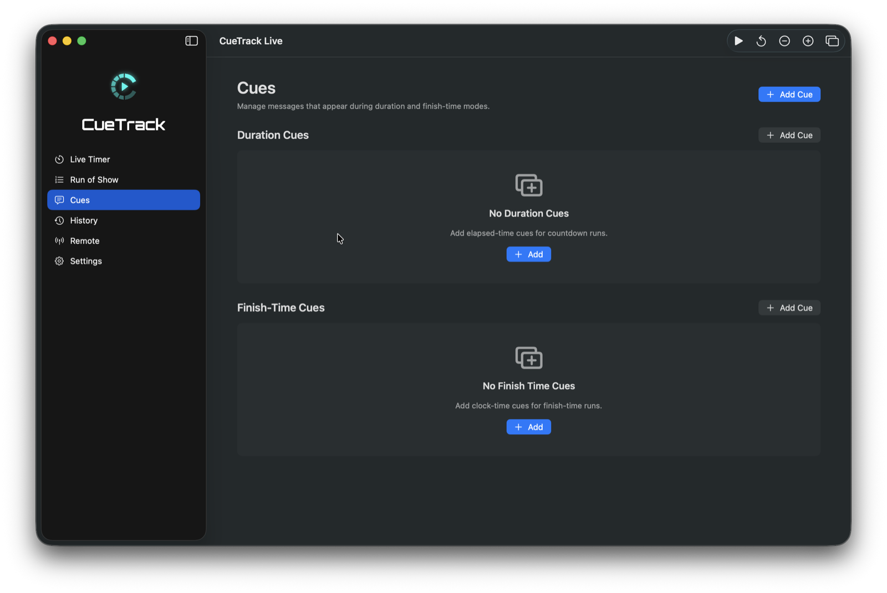
Task: Click the Run of Show list icon
Action: (59, 180)
